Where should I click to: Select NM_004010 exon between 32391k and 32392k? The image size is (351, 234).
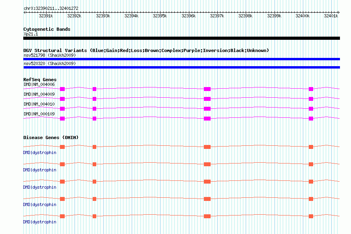(x=62, y=109)
